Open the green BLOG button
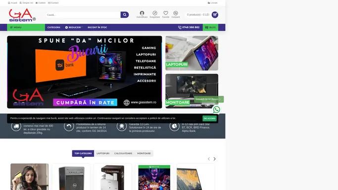The image size is (338, 190). click(x=210, y=27)
